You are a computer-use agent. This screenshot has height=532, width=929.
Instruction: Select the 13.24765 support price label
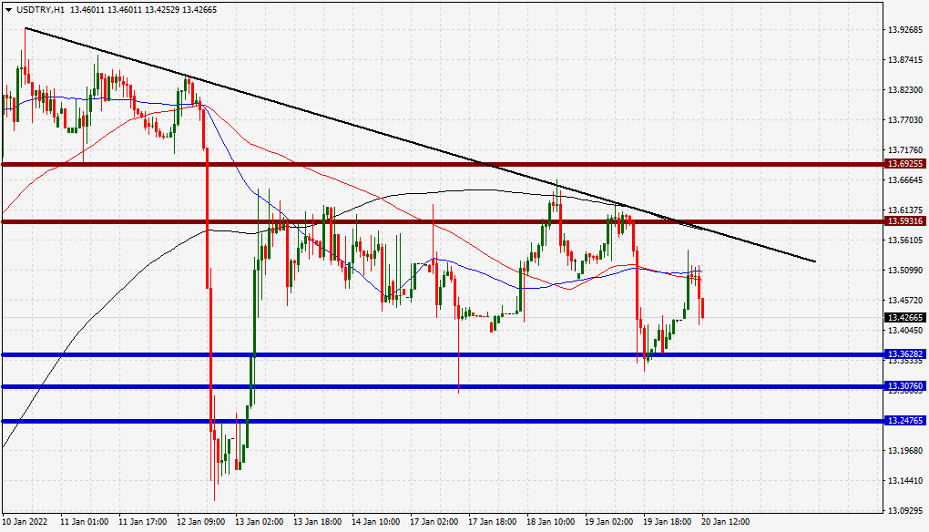(904, 421)
